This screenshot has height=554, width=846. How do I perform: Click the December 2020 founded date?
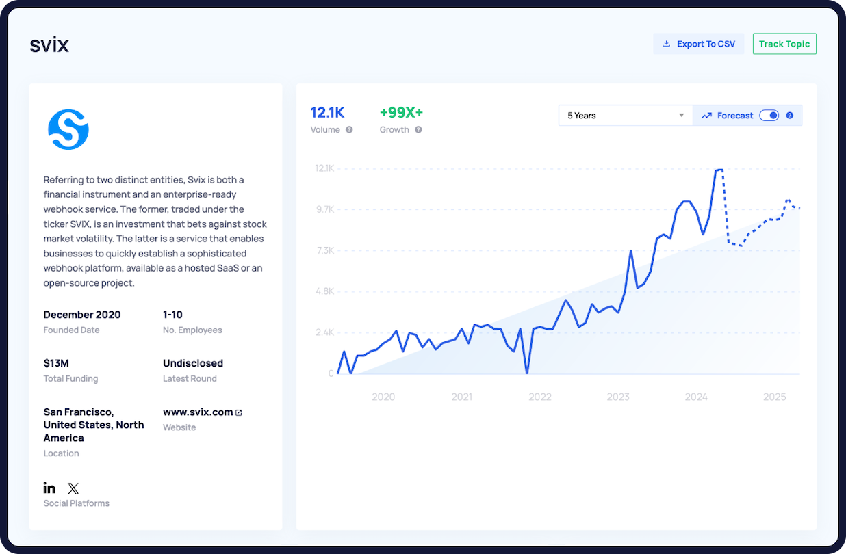pos(82,315)
